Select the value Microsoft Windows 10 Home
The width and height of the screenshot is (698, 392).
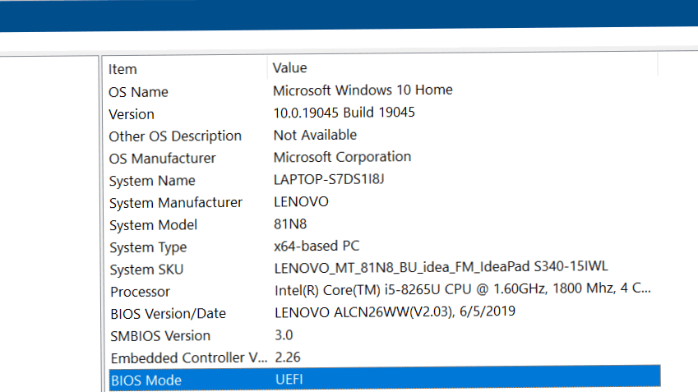(x=363, y=90)
